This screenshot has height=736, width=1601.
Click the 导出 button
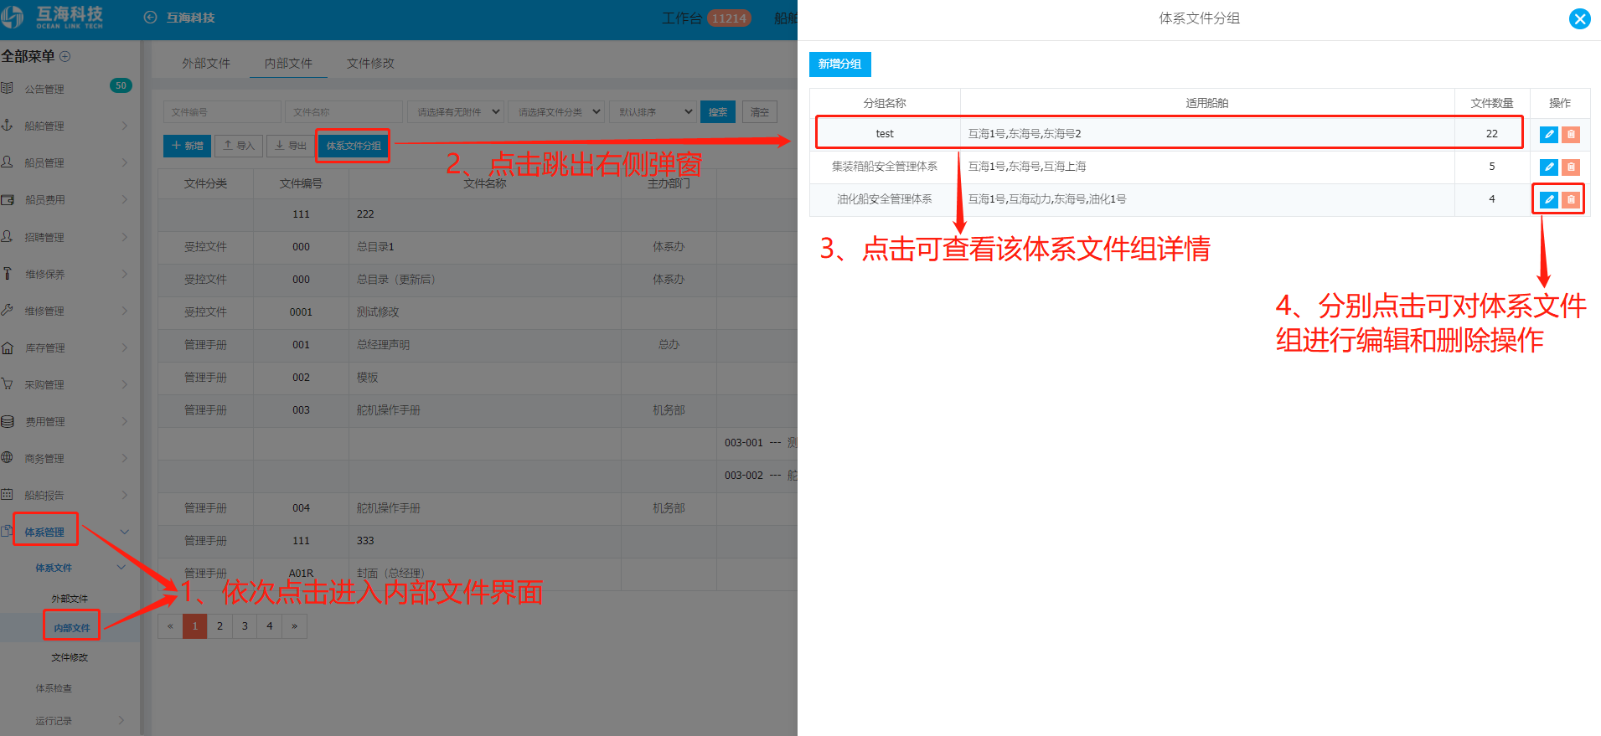tap(291, 146)
